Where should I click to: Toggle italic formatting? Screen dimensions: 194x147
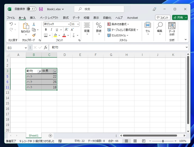(x=51, y=30)
